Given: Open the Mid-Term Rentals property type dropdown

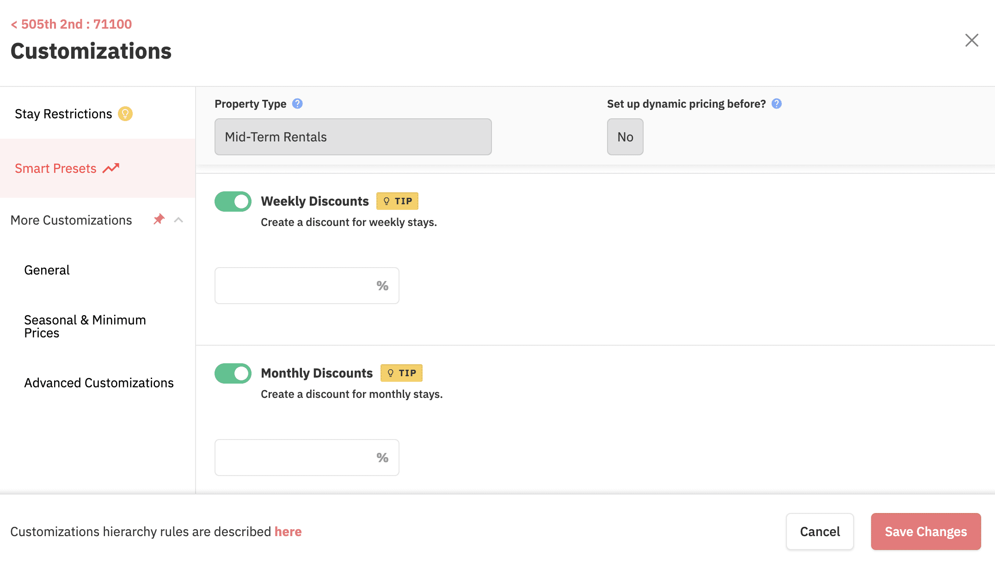Looking at the screenshot, I should click(353, 137).
